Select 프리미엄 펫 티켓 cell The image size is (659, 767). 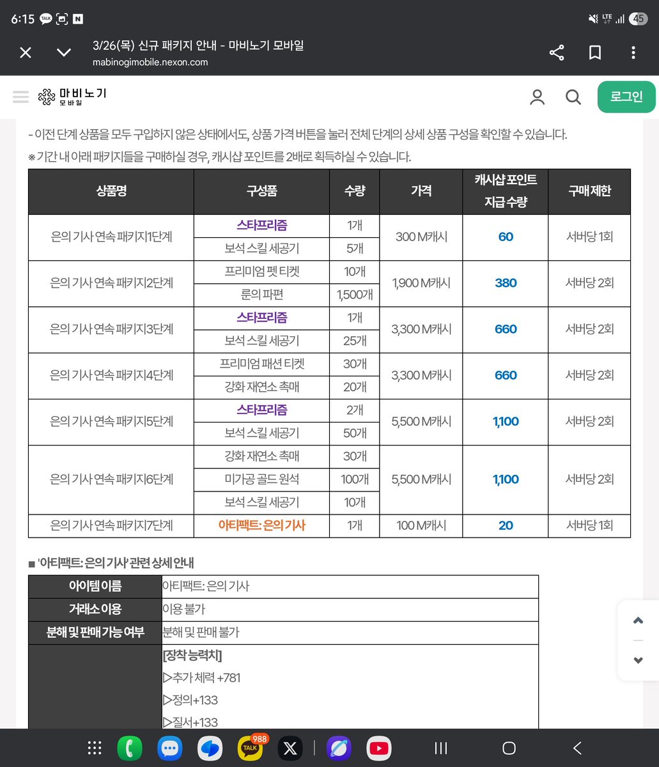pyautogui.click(x=261, y=272)
